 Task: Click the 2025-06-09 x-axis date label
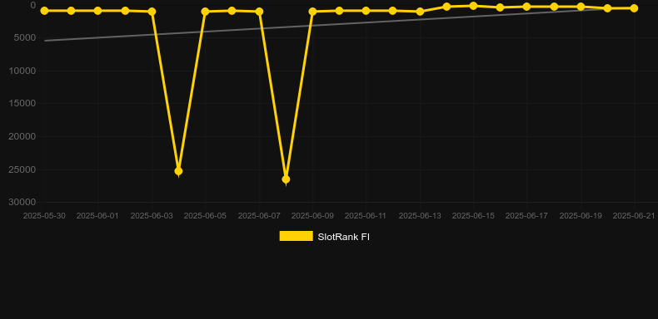click(312, 216)
